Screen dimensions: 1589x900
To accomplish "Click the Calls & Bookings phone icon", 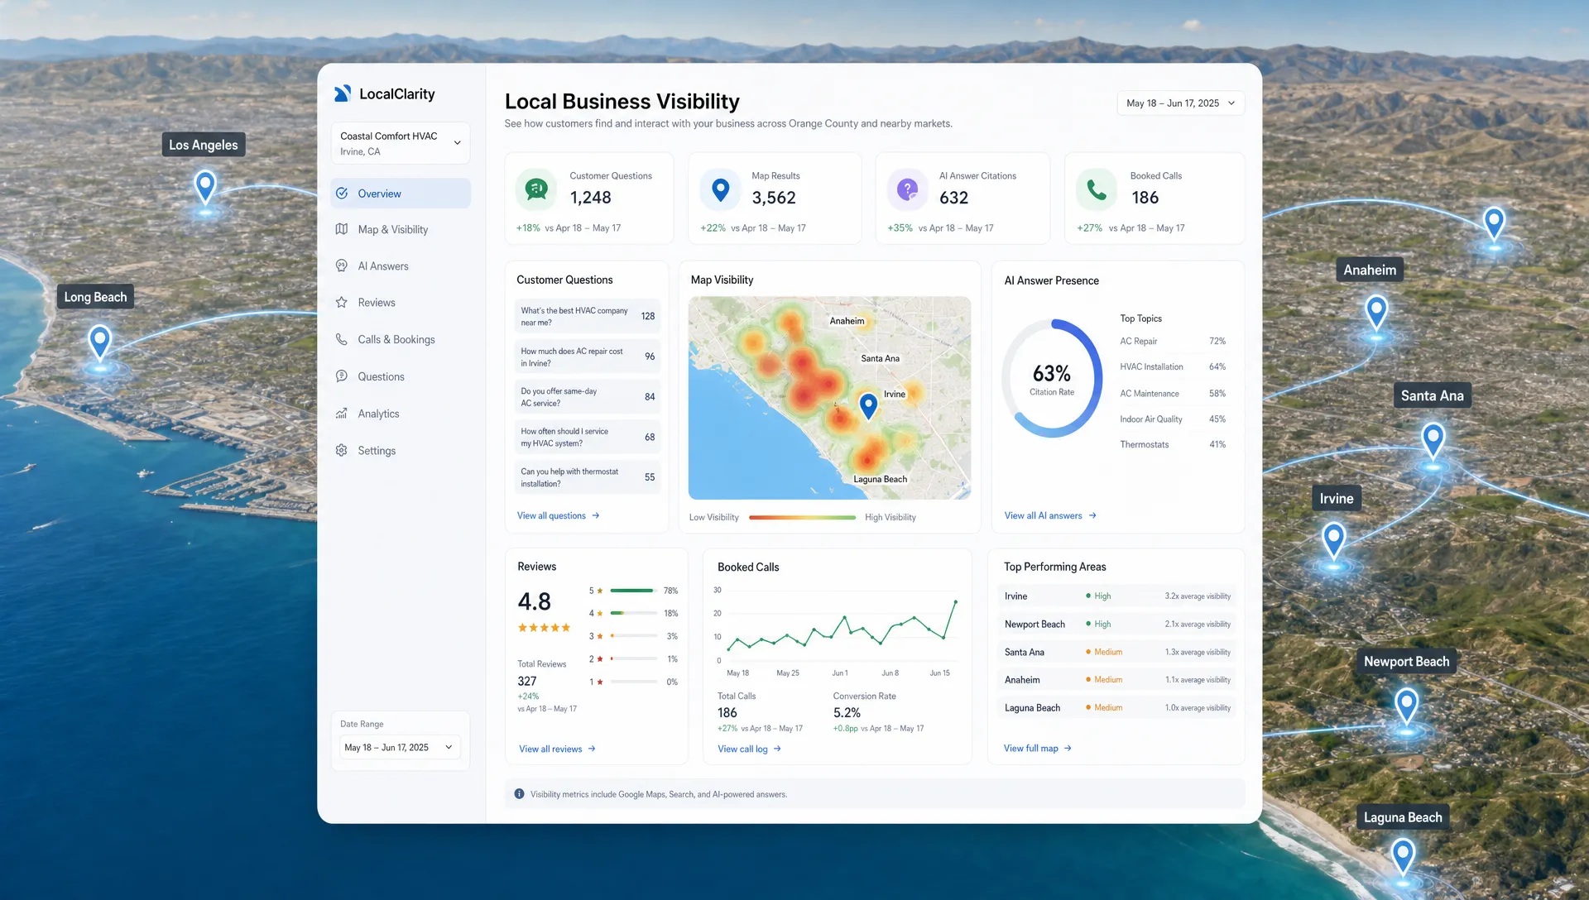I will click(341, 339).
